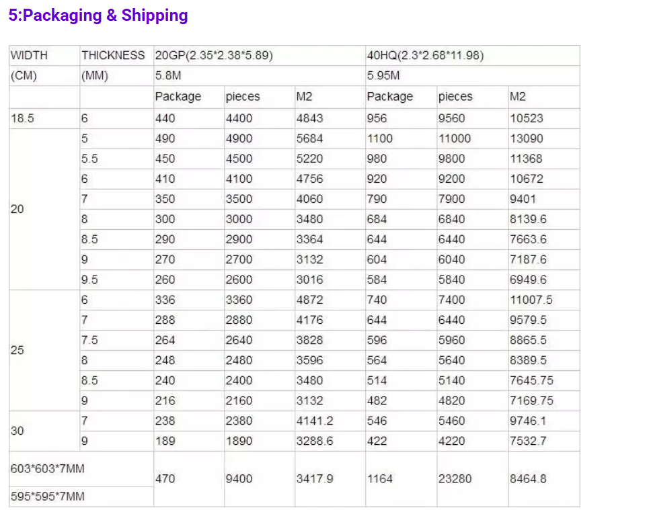The width and height of the screenshot is (649, 510).
Task: Select the 5.95M length cell
Action: 472,76
